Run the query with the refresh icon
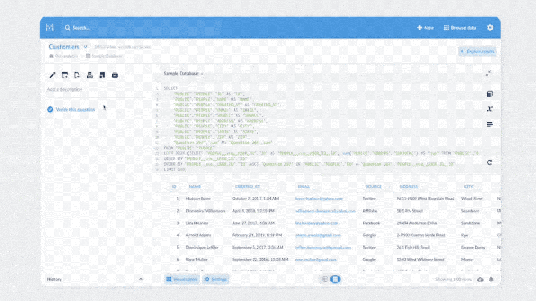536x301 pixels. [489, 162]
